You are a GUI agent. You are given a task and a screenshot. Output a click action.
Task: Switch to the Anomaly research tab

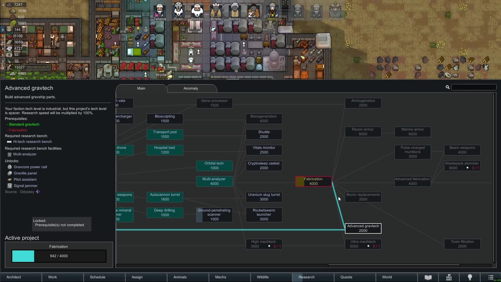(x=191, y=89)
